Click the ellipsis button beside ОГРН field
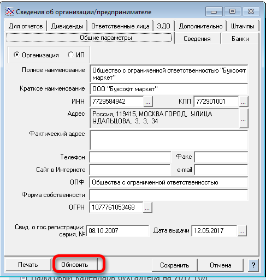 coord(147,207)
